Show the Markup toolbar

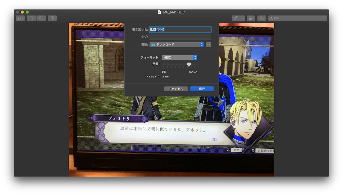coord(262,18)
